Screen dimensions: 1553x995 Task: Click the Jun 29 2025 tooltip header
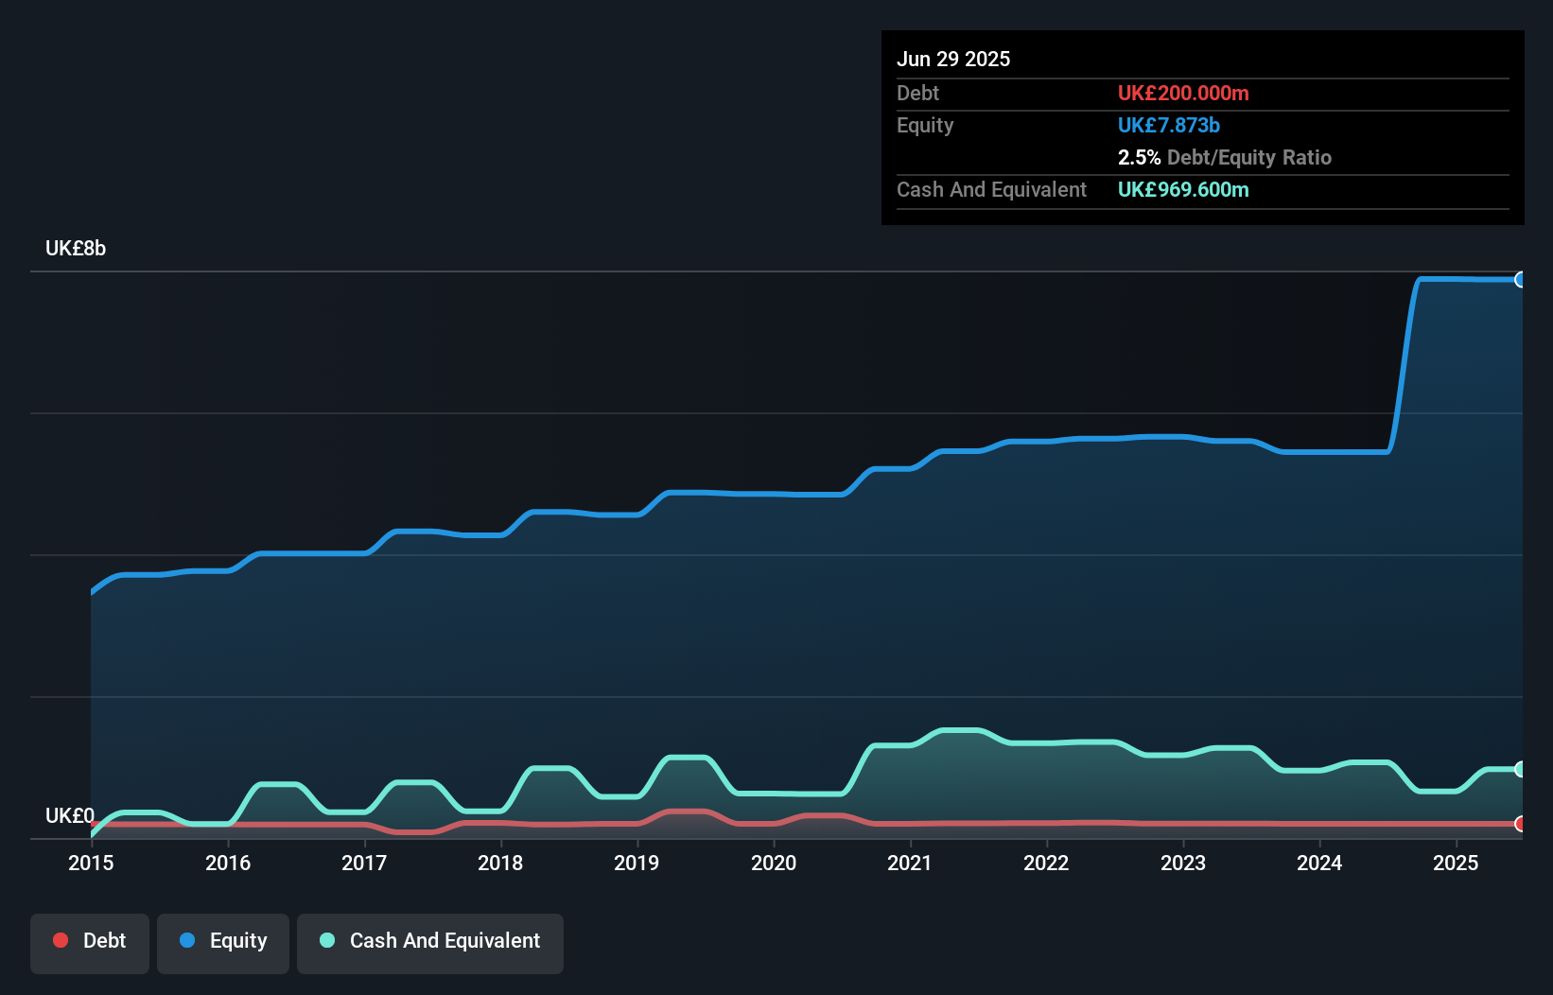click(x=953, y=59)
